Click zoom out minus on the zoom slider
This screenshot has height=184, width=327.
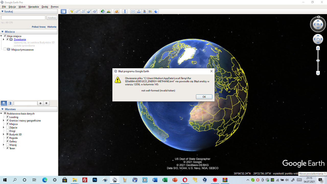[x=318, y=73]
